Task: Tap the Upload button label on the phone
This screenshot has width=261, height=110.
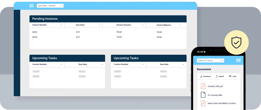Action: pos(221,76)
